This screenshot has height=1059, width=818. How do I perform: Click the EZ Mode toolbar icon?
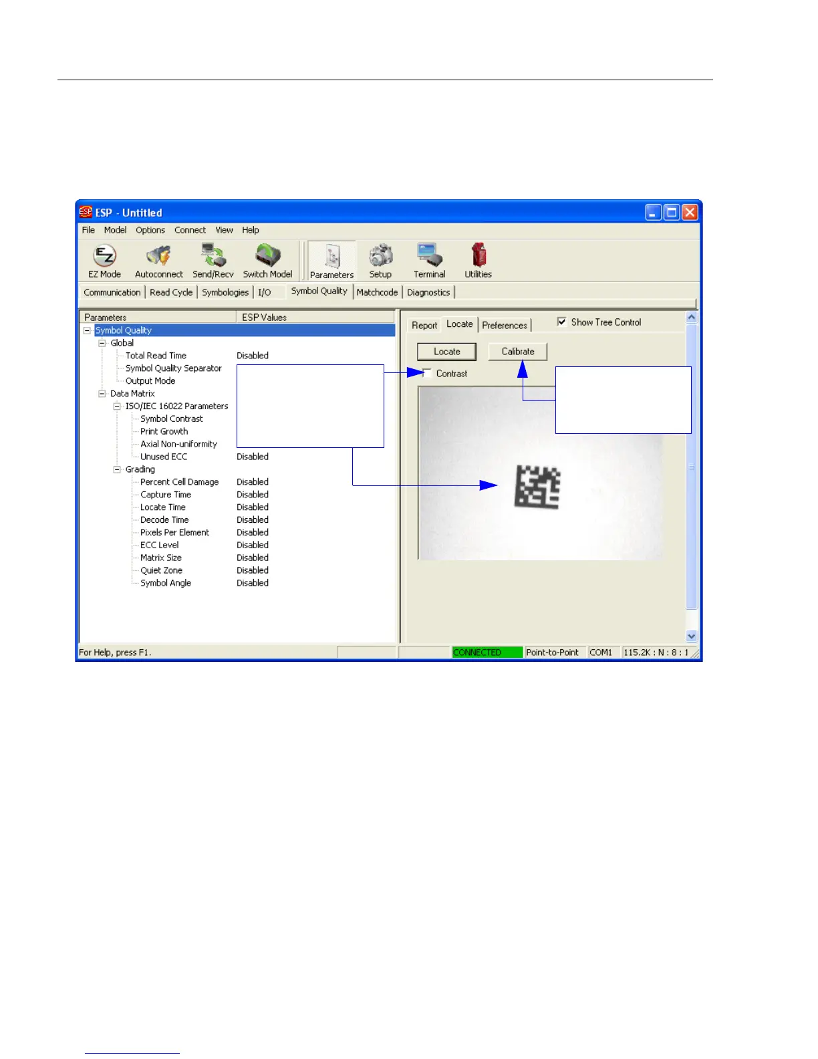click(x=104, y=261)
